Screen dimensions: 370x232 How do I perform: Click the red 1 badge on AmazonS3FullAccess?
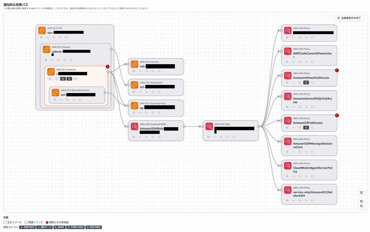coord(337,116)
